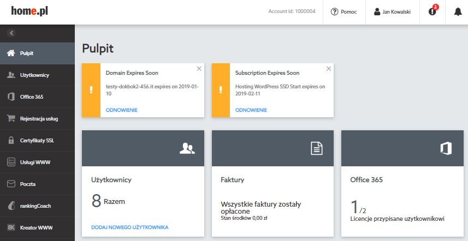The height and width of the screenshot is (241, 468).
Task: Click 'Licencje przypisane użytkownikowi' text
Action: tap(397, 219)
